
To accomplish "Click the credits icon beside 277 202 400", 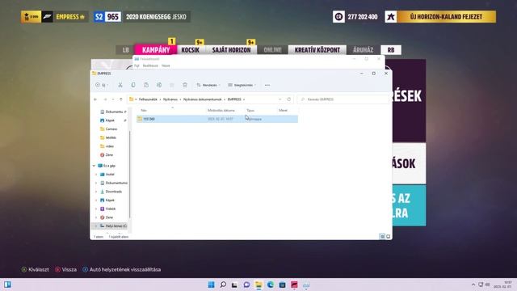I will point(338,16).
